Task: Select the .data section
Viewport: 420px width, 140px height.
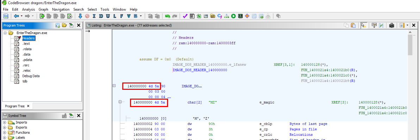Action: point(26,54)
